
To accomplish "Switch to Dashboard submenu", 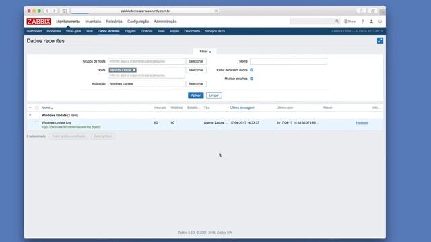I will [x=34, y=31].
